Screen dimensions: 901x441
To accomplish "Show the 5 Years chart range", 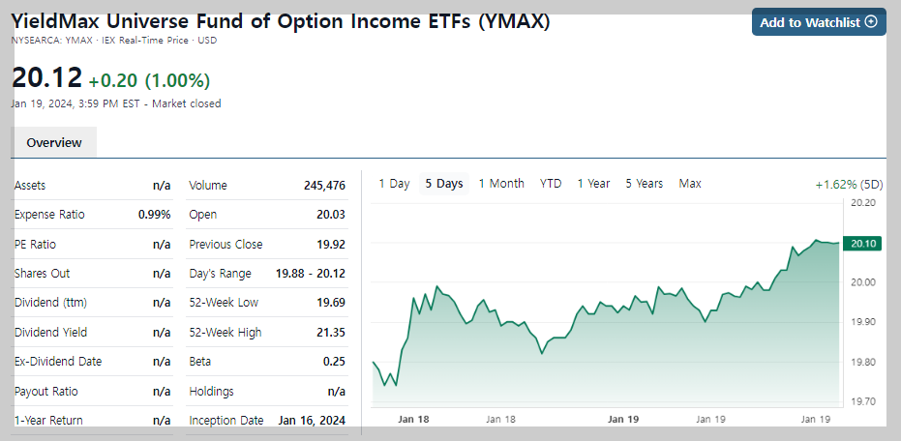I will [645, 184].
